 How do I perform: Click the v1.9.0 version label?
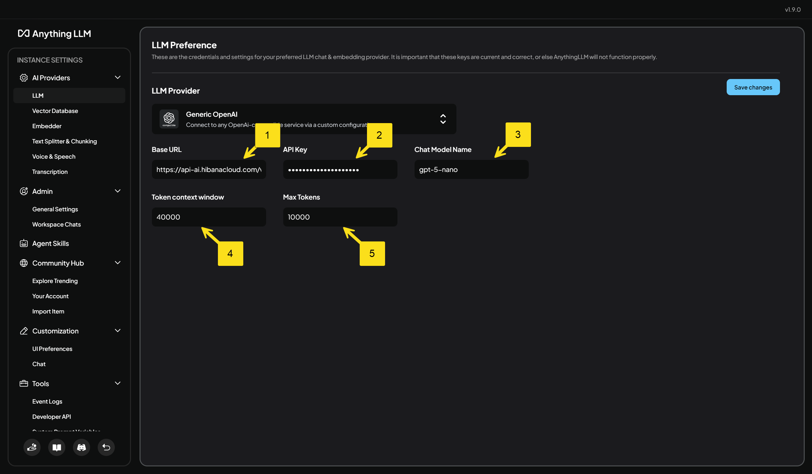tap(793, 9)
